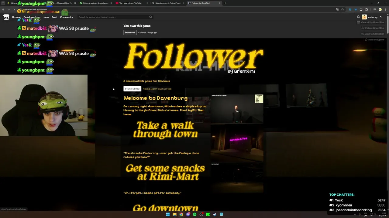
Task: Click the browser back arrow
Action: (3, 10)
